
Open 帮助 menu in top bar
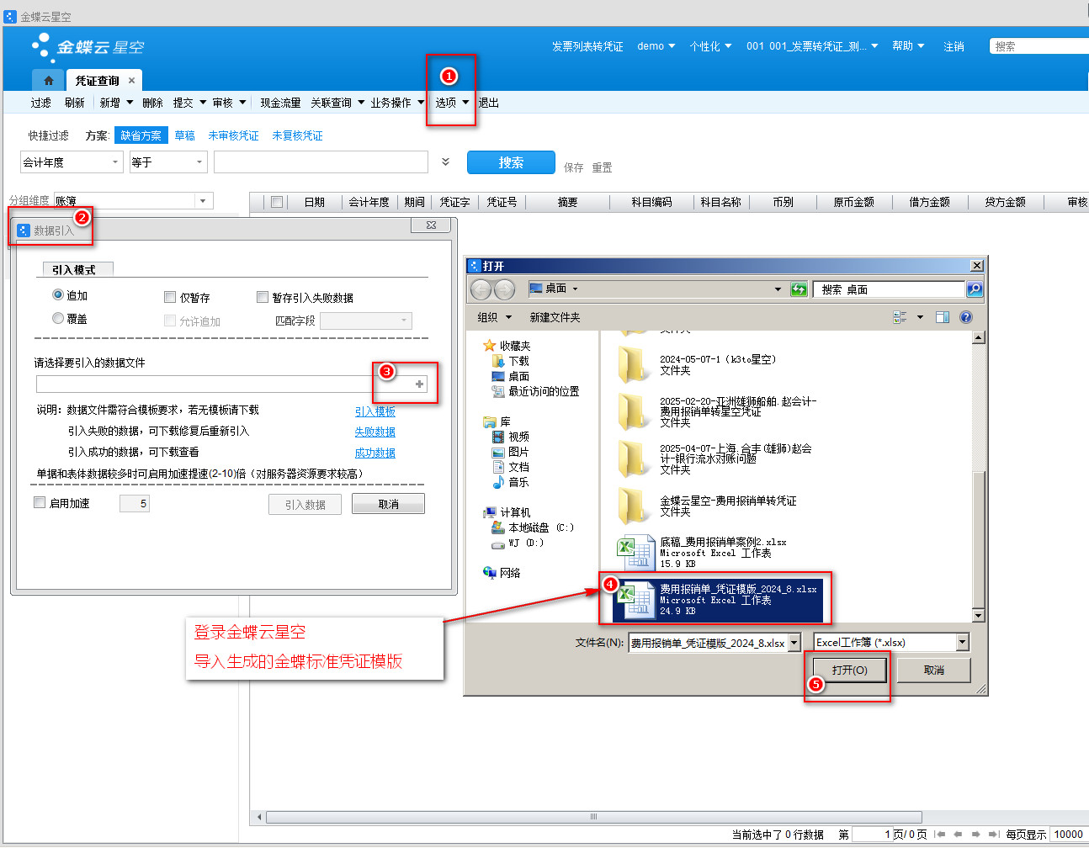click(x=908, y=46)
